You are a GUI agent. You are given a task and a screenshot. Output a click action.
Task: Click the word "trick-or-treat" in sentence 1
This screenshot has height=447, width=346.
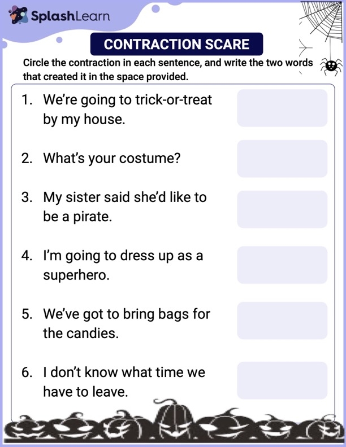click(x=174, y=100)
